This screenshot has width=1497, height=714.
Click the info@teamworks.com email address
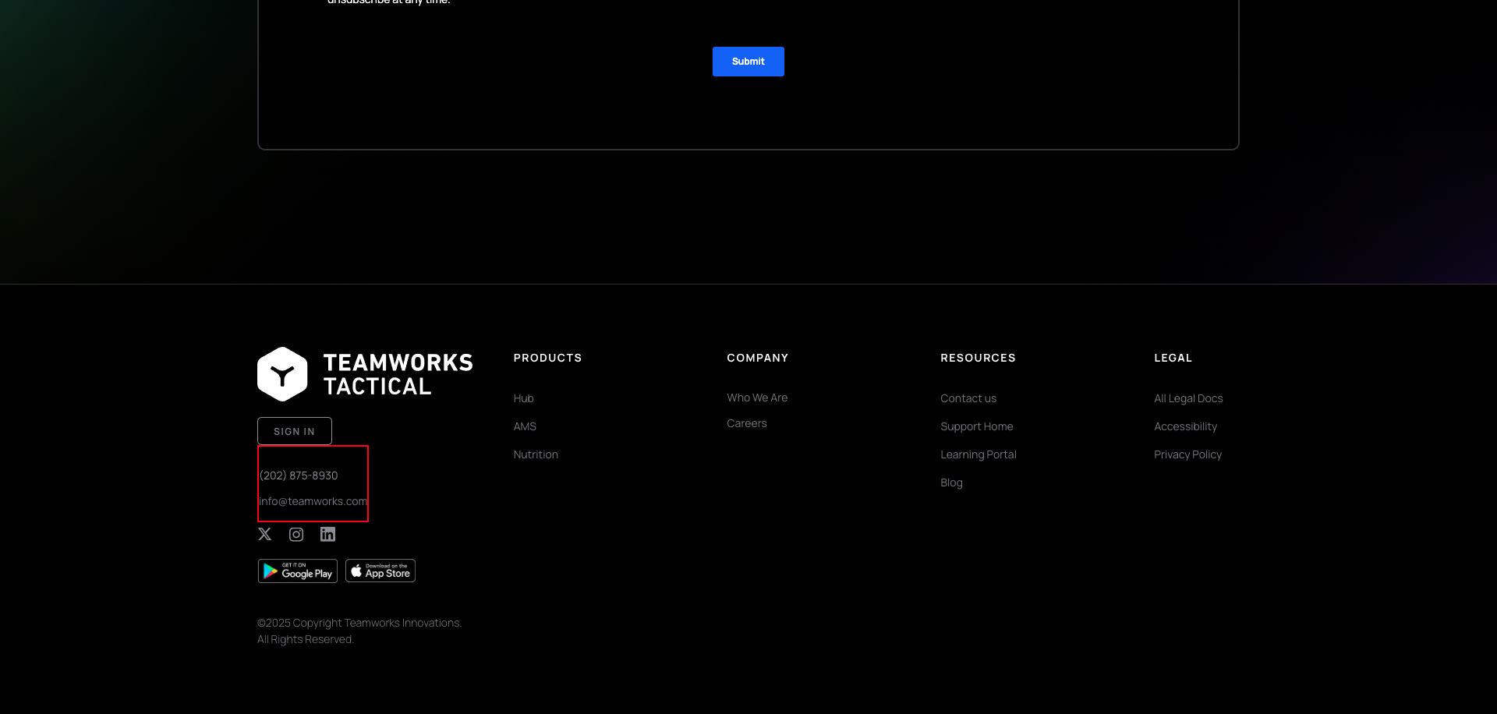coord(313,500)
